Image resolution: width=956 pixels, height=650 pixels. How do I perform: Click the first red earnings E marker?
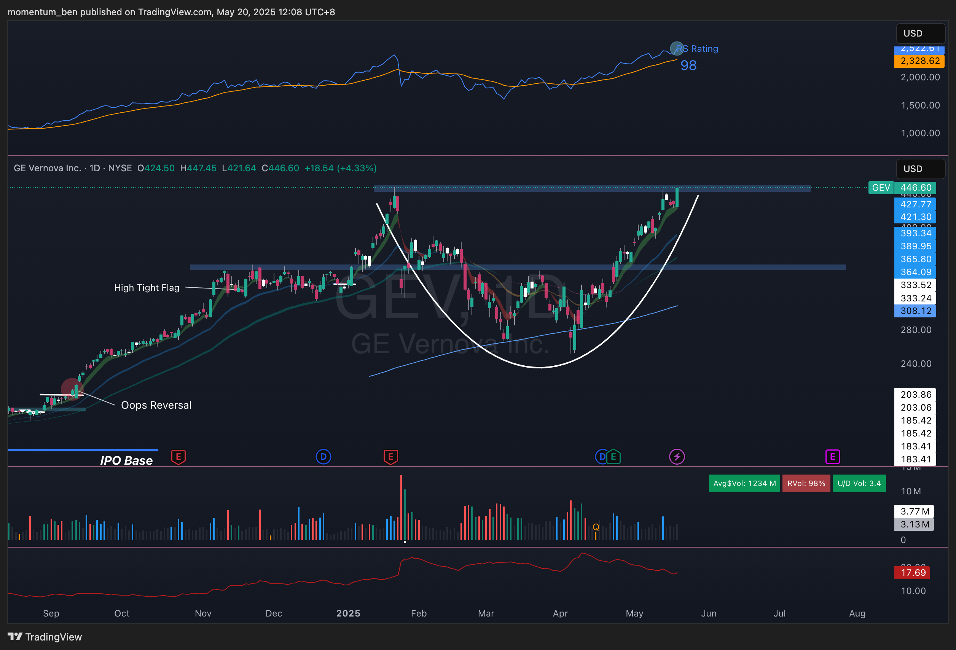coord(178,457)
